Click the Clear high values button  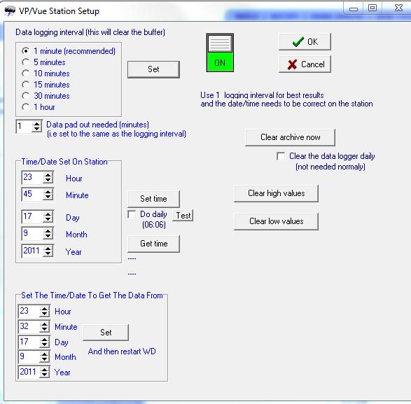pos(276,193)
